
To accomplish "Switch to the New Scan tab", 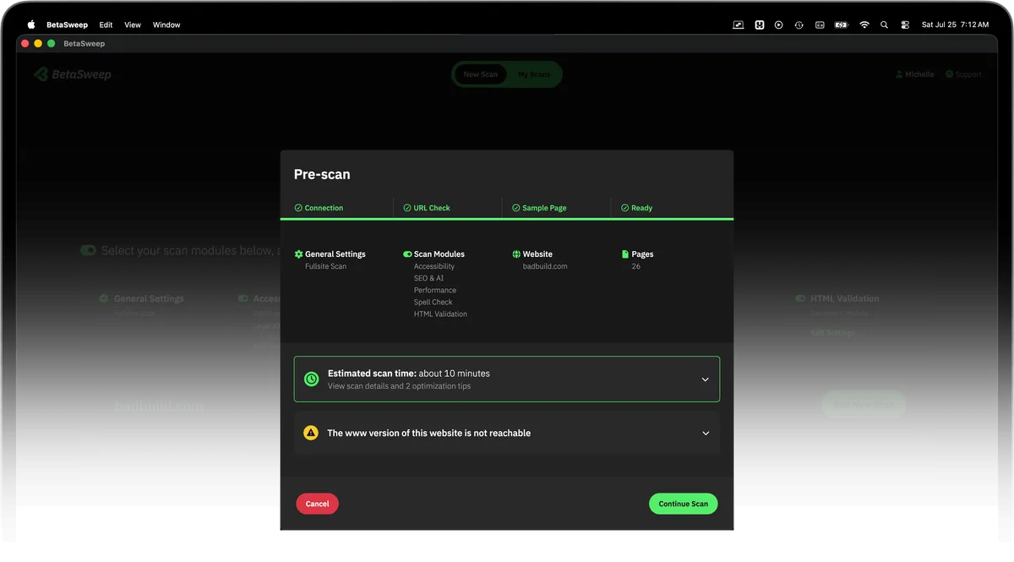I will coord(481,74).
